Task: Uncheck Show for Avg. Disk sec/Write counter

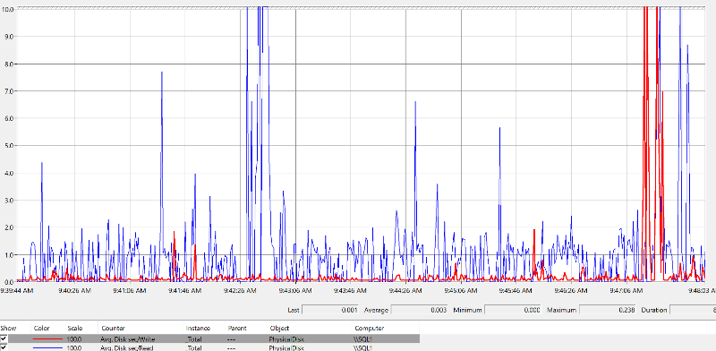Action: 4,338
